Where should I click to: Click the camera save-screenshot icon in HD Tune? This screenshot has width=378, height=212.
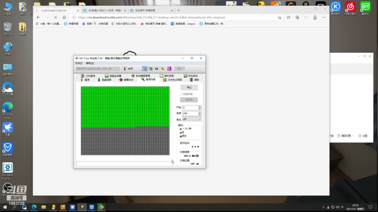[156, 69]
